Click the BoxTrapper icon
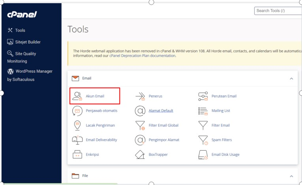Viewport: 302px width, 185px height. click(x=140, y=155)
